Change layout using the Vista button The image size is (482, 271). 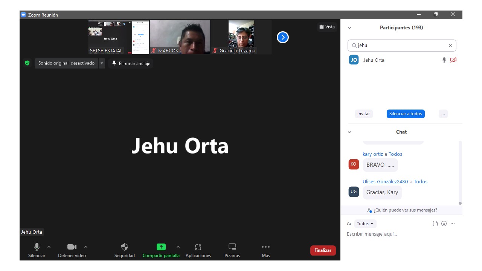(x=327, y=27)
